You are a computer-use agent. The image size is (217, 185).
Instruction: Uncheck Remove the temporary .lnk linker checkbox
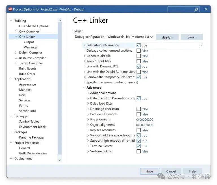[x=138, y=77]
